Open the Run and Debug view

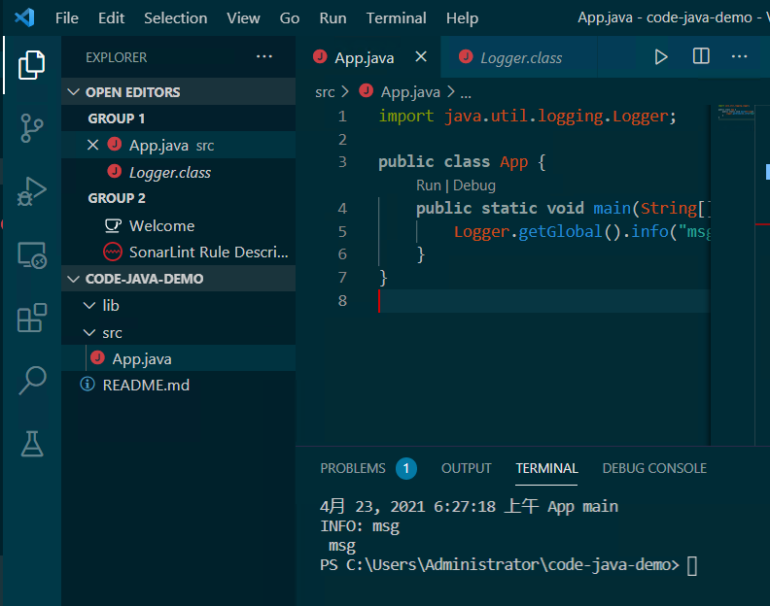(x=31, y=191)
